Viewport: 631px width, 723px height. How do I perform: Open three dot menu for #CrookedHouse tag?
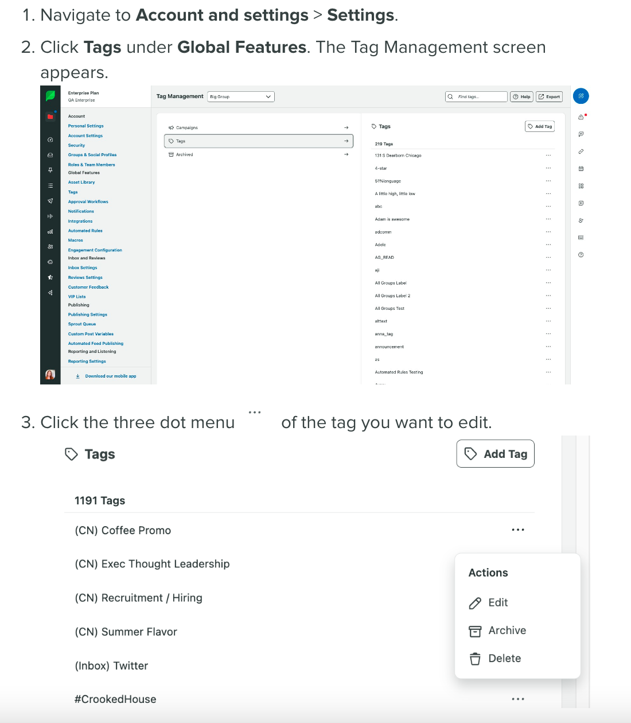tap(517, 699)
